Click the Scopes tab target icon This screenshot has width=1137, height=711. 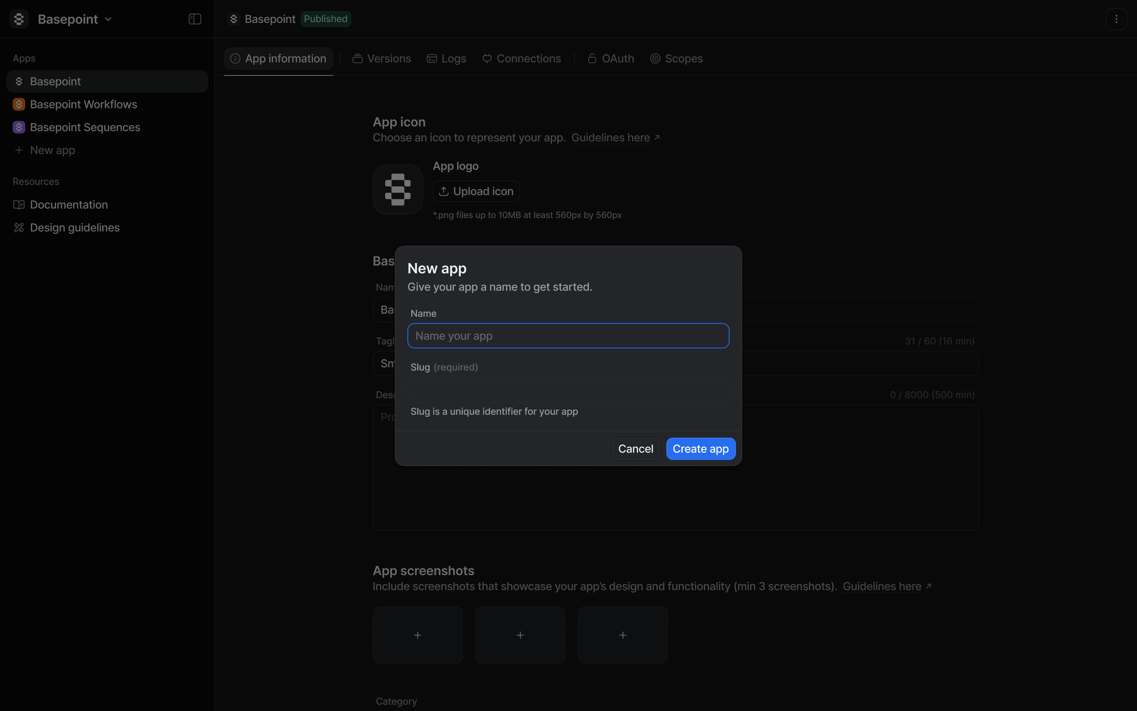tap(655, 58)
